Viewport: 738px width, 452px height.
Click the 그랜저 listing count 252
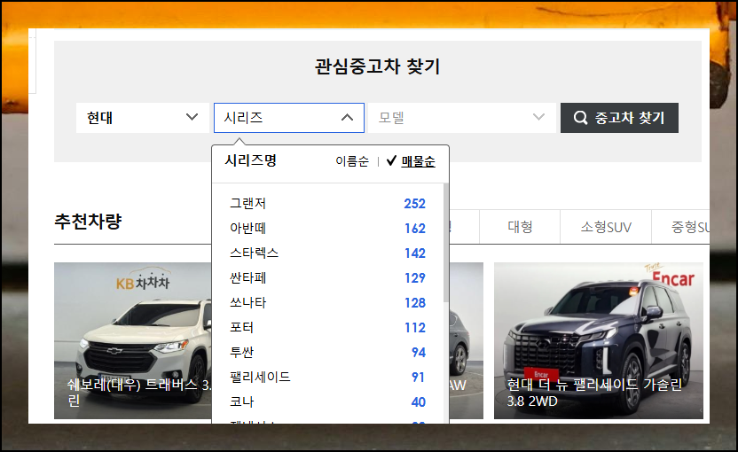pyautogui.click(x=414, y=204)
